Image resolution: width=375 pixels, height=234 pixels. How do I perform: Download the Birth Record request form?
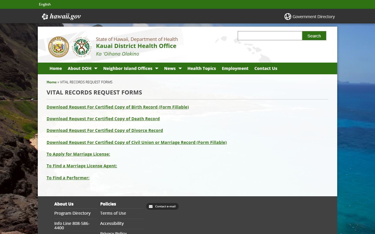[117, 107]
